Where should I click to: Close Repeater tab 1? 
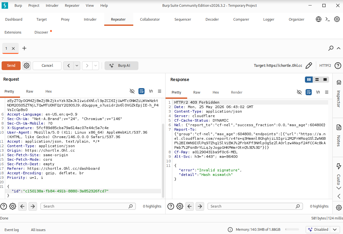pyautogui.click(x=13, y=48)
